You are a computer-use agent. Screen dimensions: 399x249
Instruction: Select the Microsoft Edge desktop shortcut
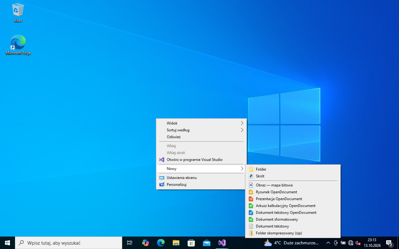click(x=18, y=45)
